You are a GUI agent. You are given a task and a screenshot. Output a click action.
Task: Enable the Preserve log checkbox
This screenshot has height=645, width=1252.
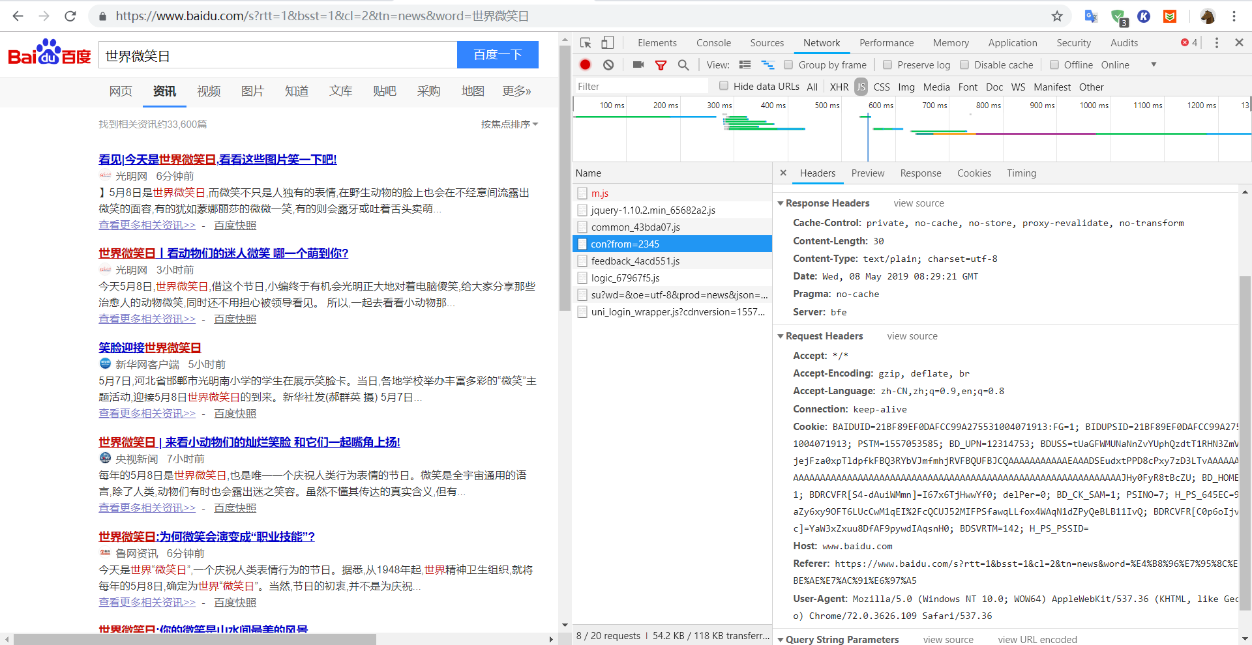[887, 64]
